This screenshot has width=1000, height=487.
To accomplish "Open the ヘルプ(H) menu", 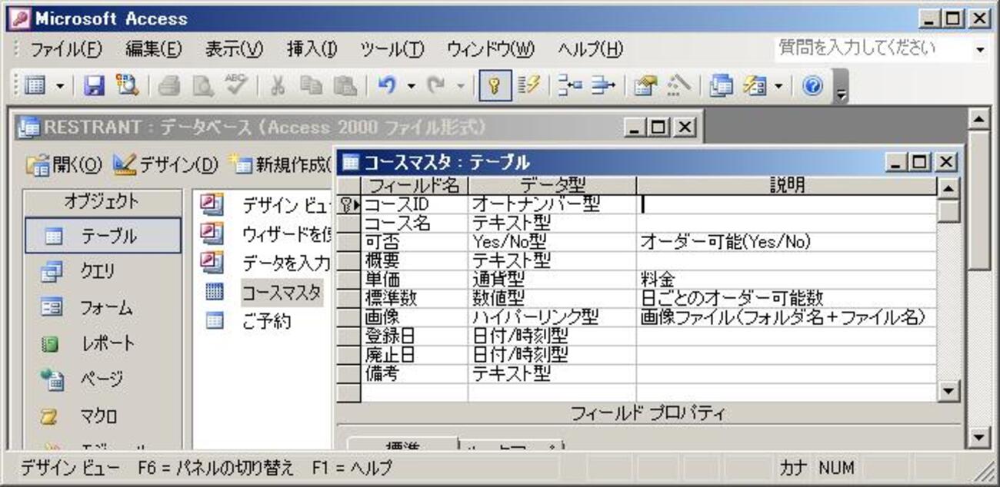I will point(591,49).
